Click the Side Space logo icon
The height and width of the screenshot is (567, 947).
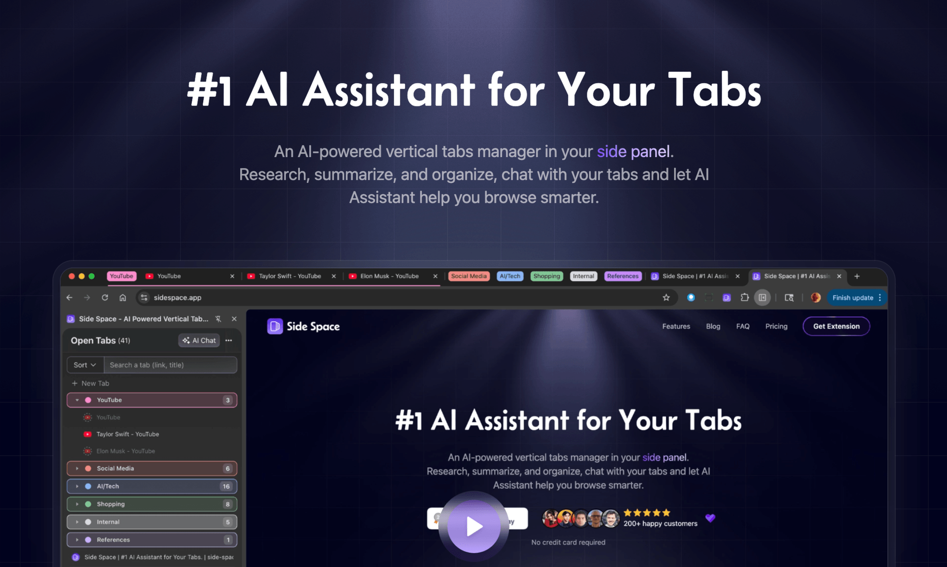(x=275, y=326)
